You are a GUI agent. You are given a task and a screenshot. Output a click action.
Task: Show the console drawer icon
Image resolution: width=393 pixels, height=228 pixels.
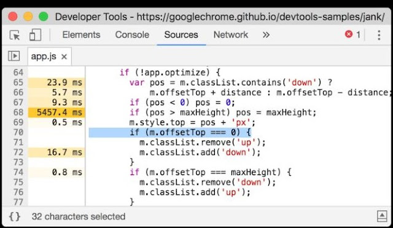click(x=382, y=216)
